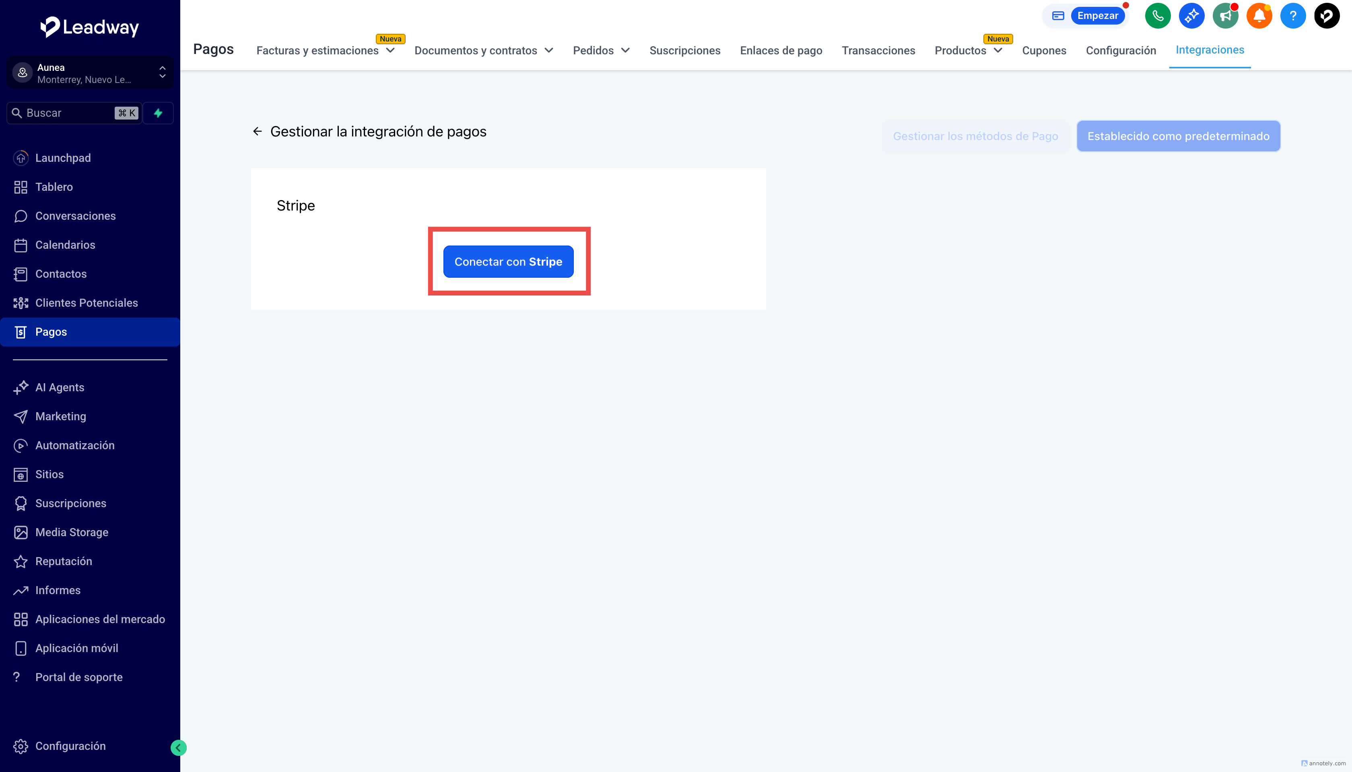1352x772 pixels.
Task: Switch to the Transacciones tab
Action: (878, 50)
